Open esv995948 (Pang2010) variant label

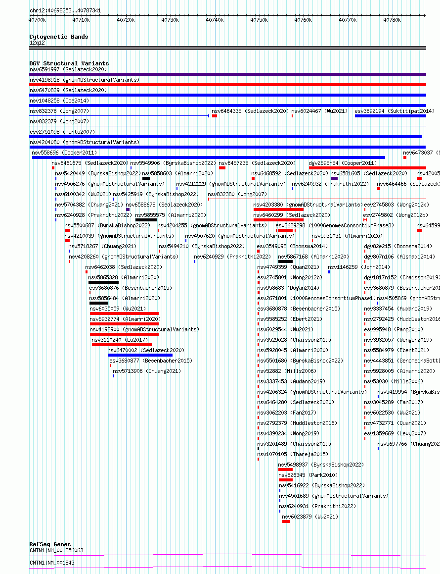point(394,329)
